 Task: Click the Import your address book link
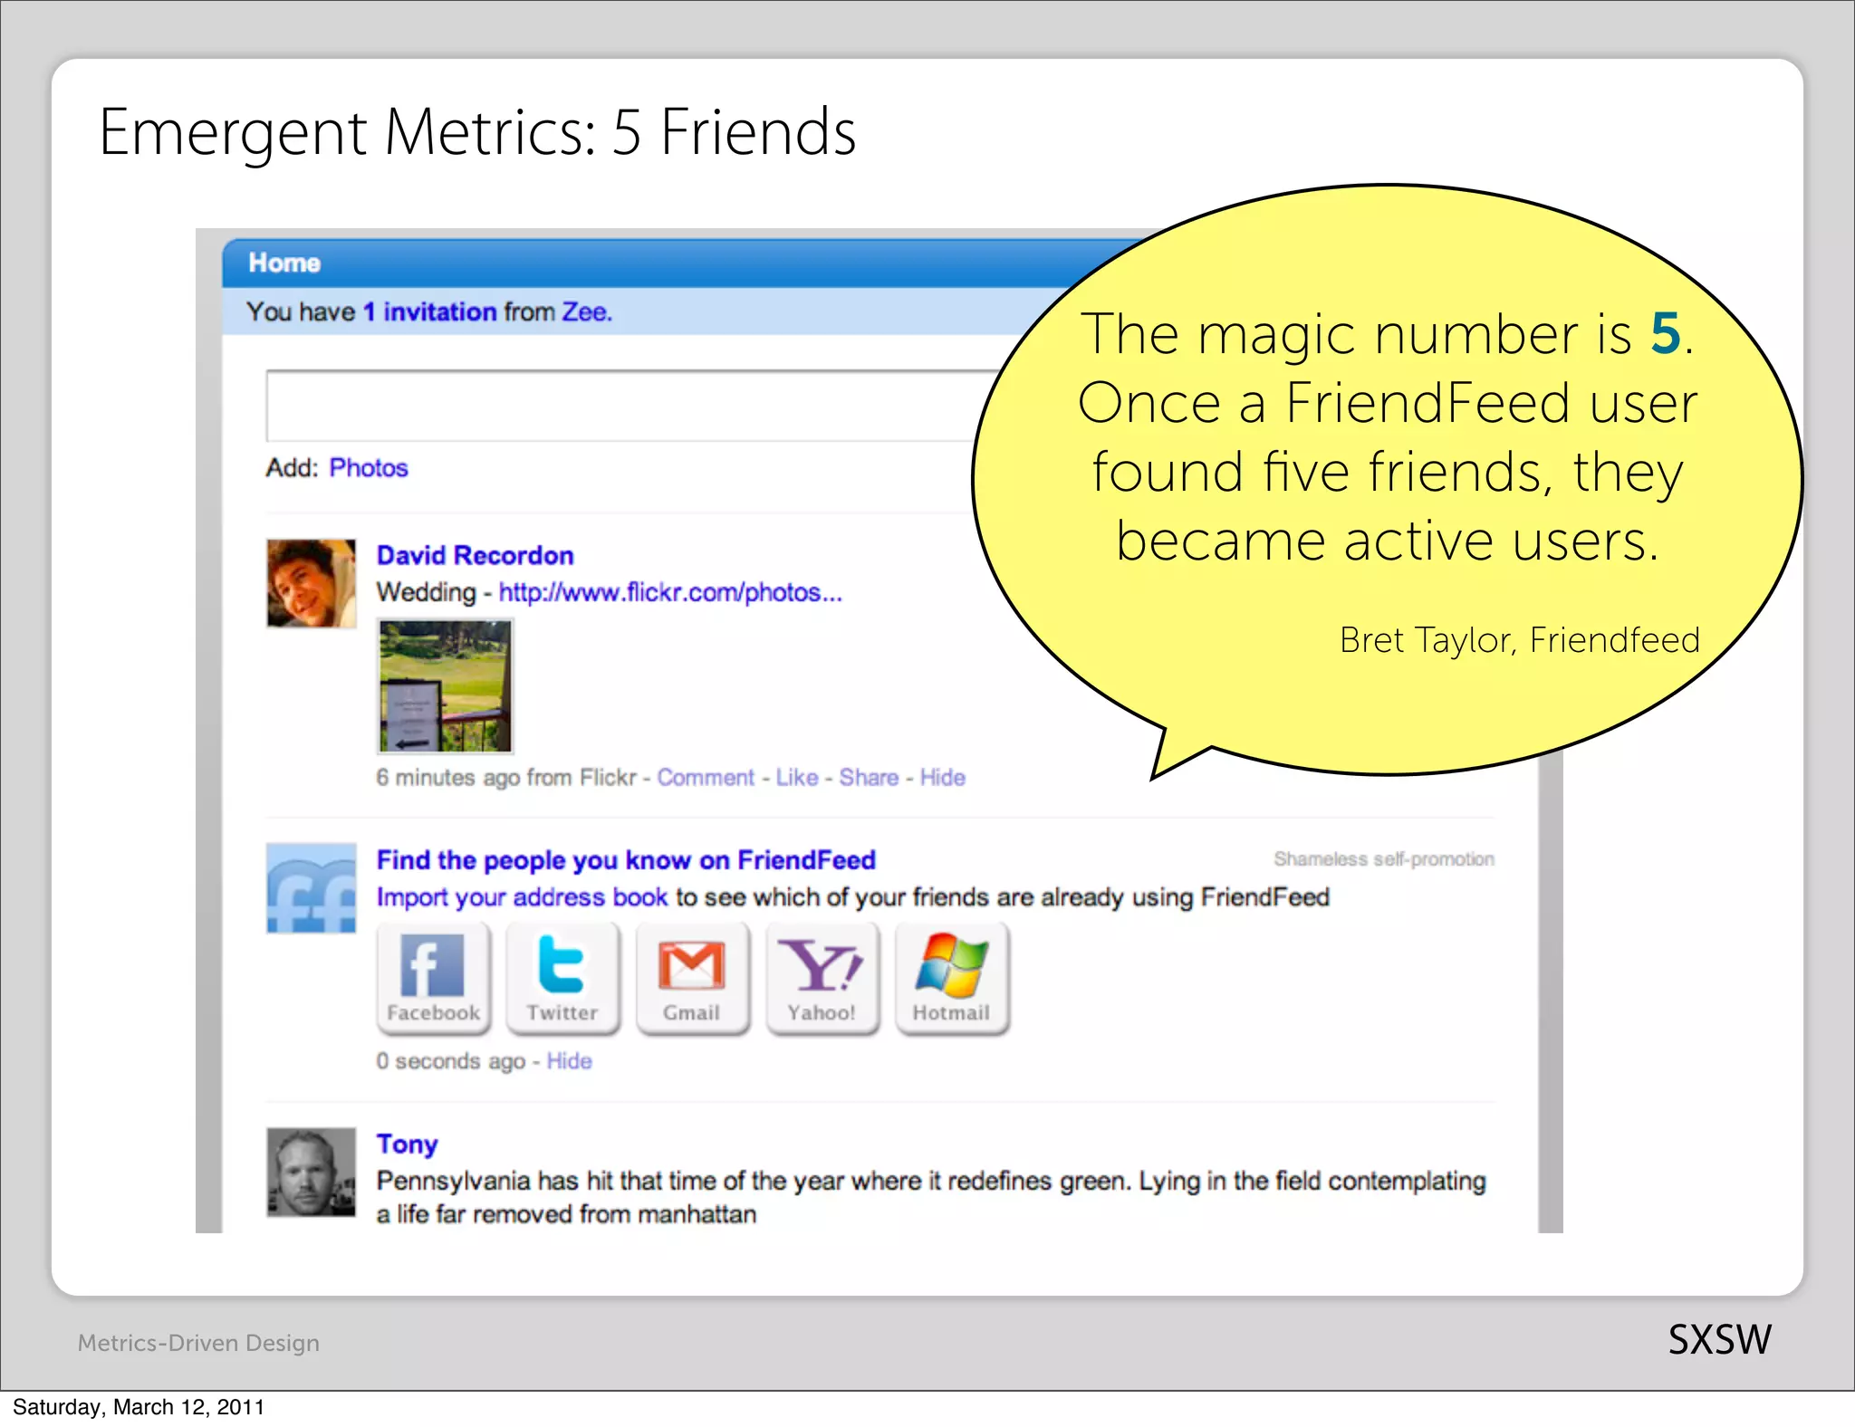click(x=522, y=897)
